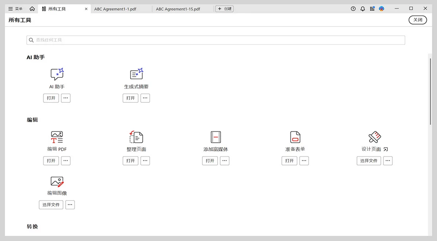
Task: Expand more options for AI 助手
Action: pos(66,98)
